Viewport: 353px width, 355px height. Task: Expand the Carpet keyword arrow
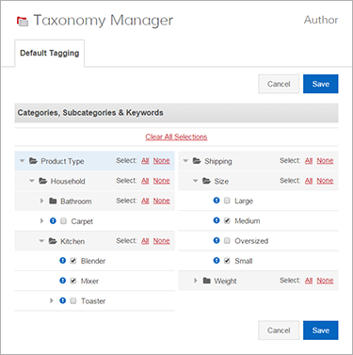click(x=41, y=221)
